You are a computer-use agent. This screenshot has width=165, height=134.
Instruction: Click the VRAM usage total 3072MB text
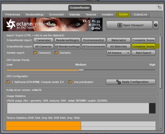(77, 101)
